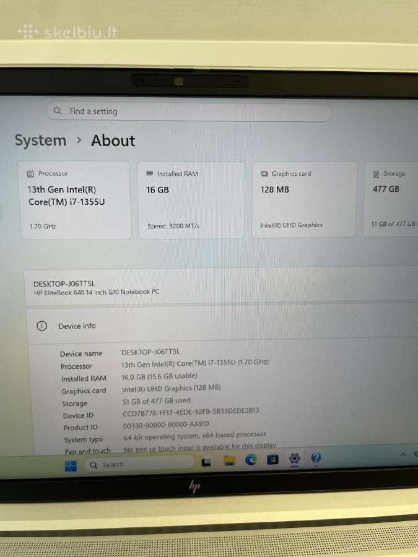Click Speed: 3200 MT/s in RAM card
This screenshot has width=418, height=557.
point(173,226)
